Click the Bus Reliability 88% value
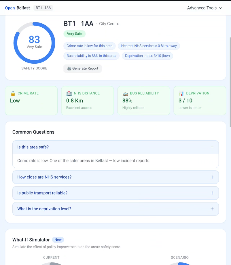 [x=127, y=101]
